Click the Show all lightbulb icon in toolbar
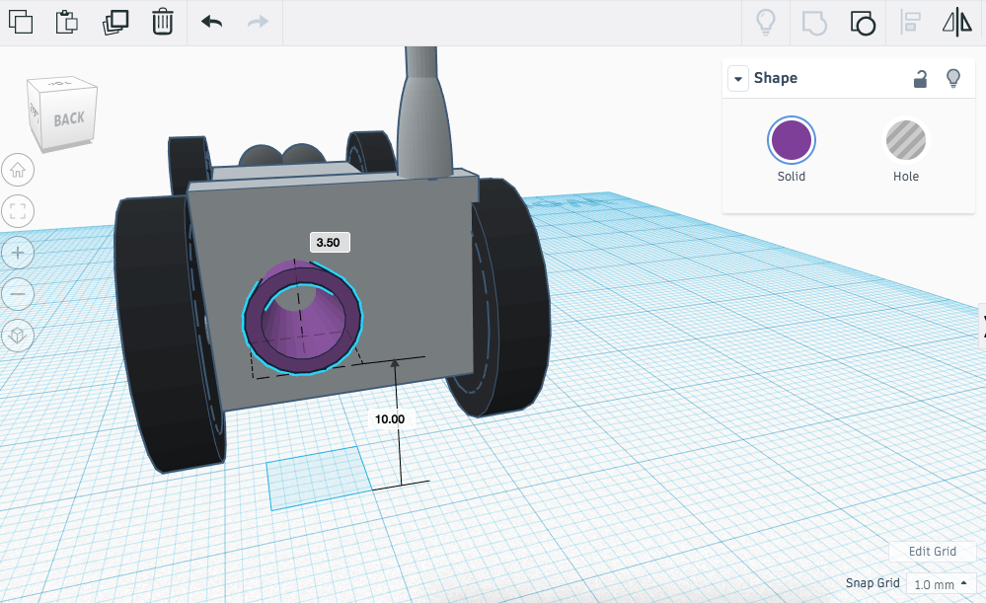This screenshot has height=603, width=986. click(x=765, y=22)
